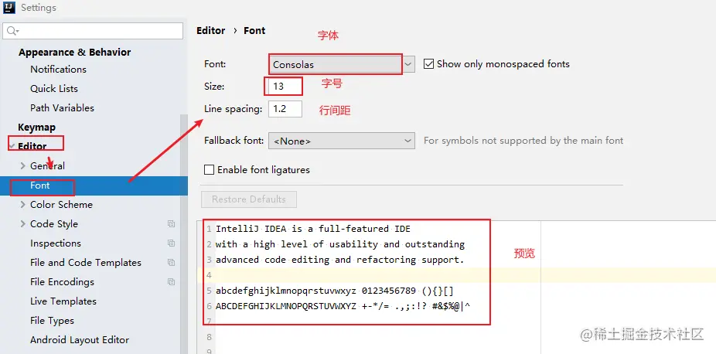This screenshot has width=716, height=354.
Task: Click the copy icon beside Code Style
Action: click(171, 224)
